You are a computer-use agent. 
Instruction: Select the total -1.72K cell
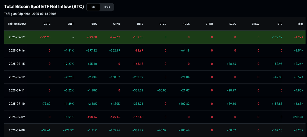pos(299,37)
